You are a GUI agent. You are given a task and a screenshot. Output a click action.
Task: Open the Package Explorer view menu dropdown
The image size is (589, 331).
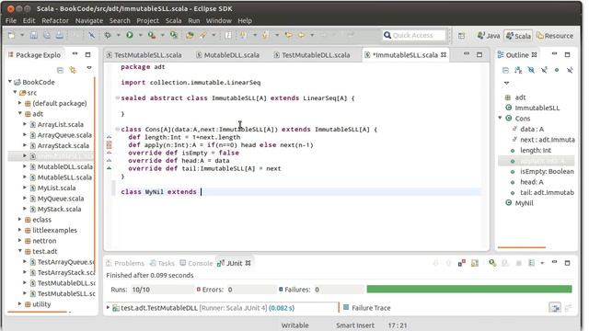[89, 68]
